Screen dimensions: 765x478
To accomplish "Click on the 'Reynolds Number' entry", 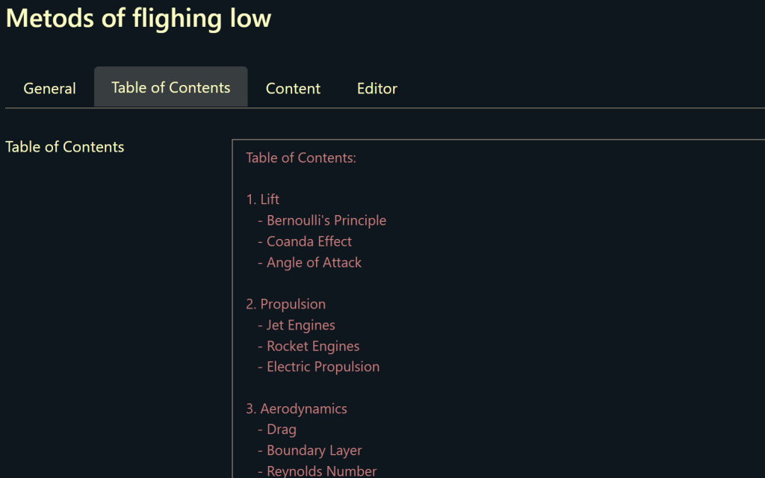I will tap(321, 471).
